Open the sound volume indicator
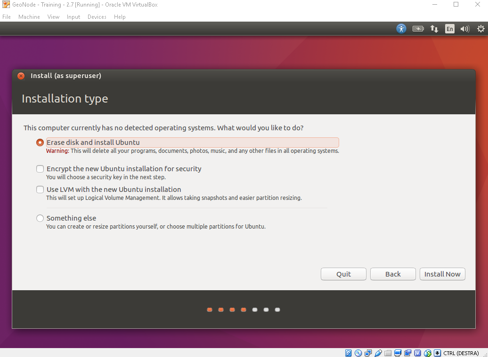488x357 pixels. point(465,29)
